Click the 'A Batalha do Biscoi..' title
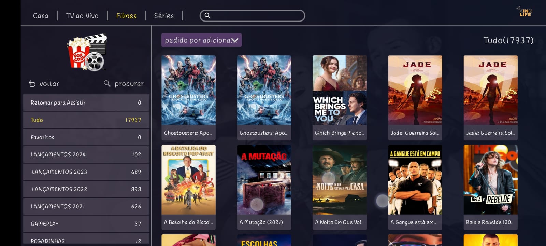The height and width of the screenshot is (246, 546). pos(188,222)
